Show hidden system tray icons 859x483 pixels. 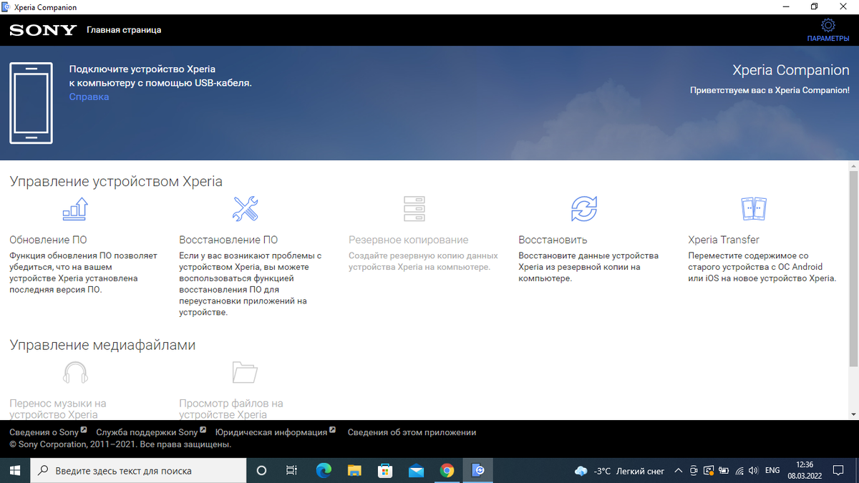coord(678,471)
